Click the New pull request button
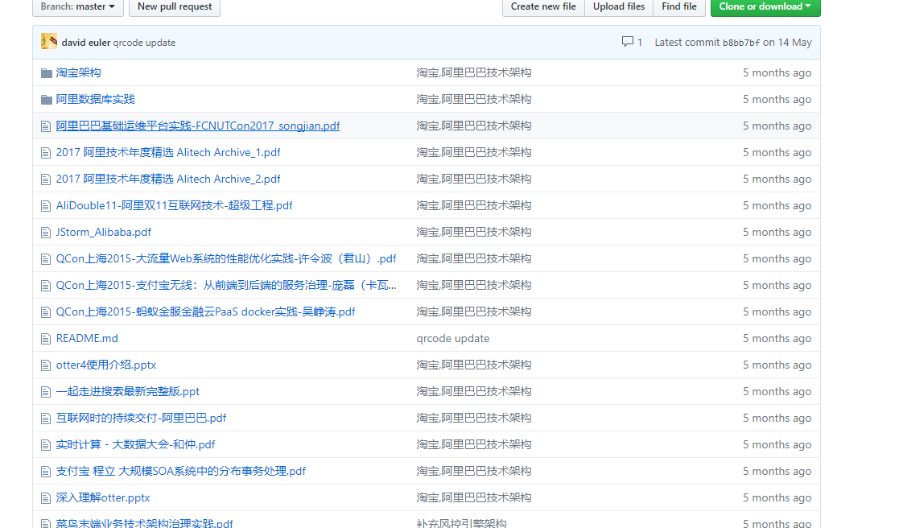This screenshot has height=528, width=903. [x=175, y=6]
